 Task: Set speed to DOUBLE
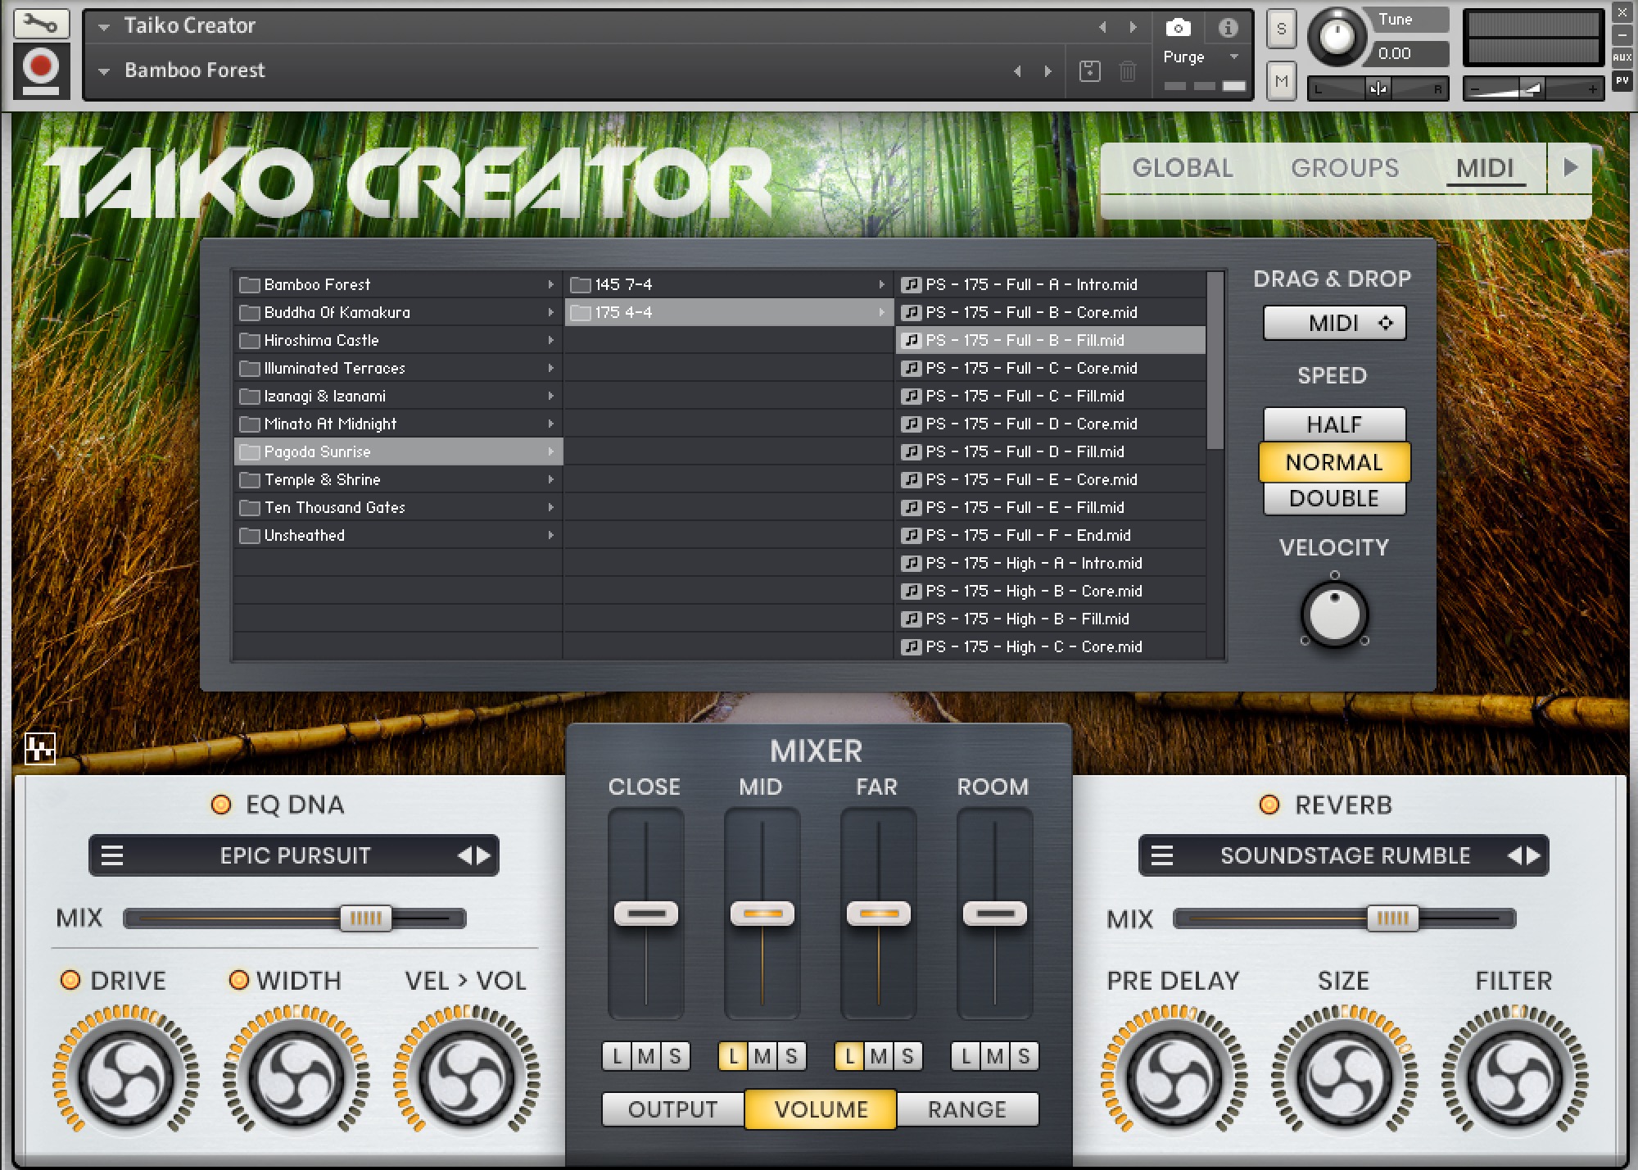coord(1334,498)
